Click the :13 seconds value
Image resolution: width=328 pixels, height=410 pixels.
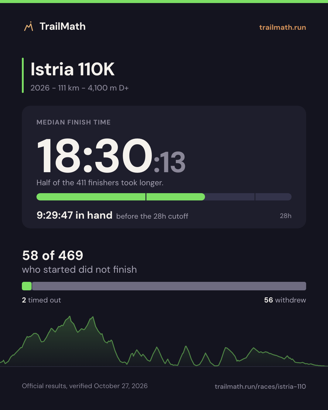coord(169,162)
